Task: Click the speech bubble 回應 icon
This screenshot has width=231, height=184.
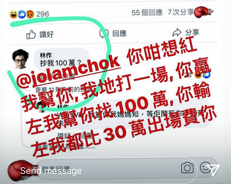Action: [x=104, y=34]
